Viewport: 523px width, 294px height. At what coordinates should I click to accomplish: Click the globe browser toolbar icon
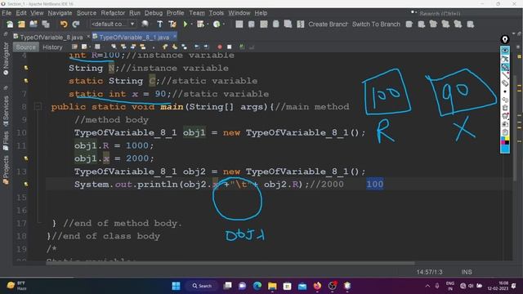(145, 24)
